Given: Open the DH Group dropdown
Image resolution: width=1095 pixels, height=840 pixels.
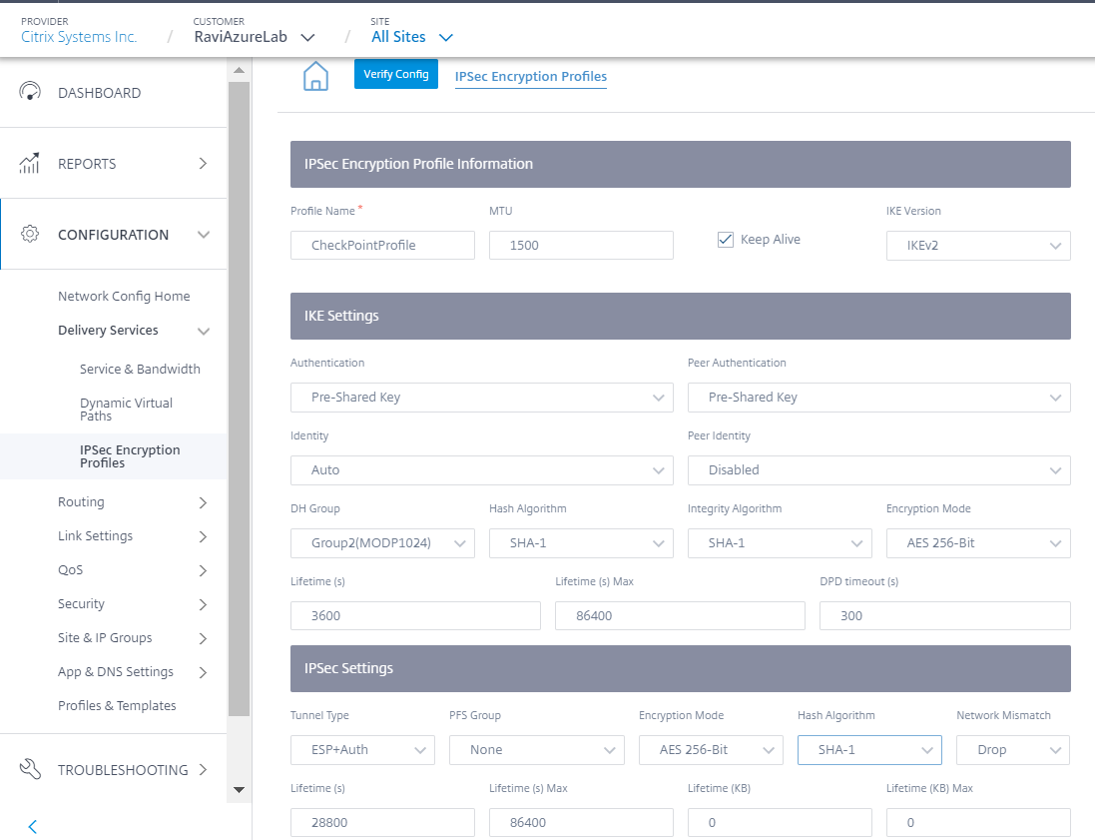Looking at the screenshot, I should pos(382,543).
